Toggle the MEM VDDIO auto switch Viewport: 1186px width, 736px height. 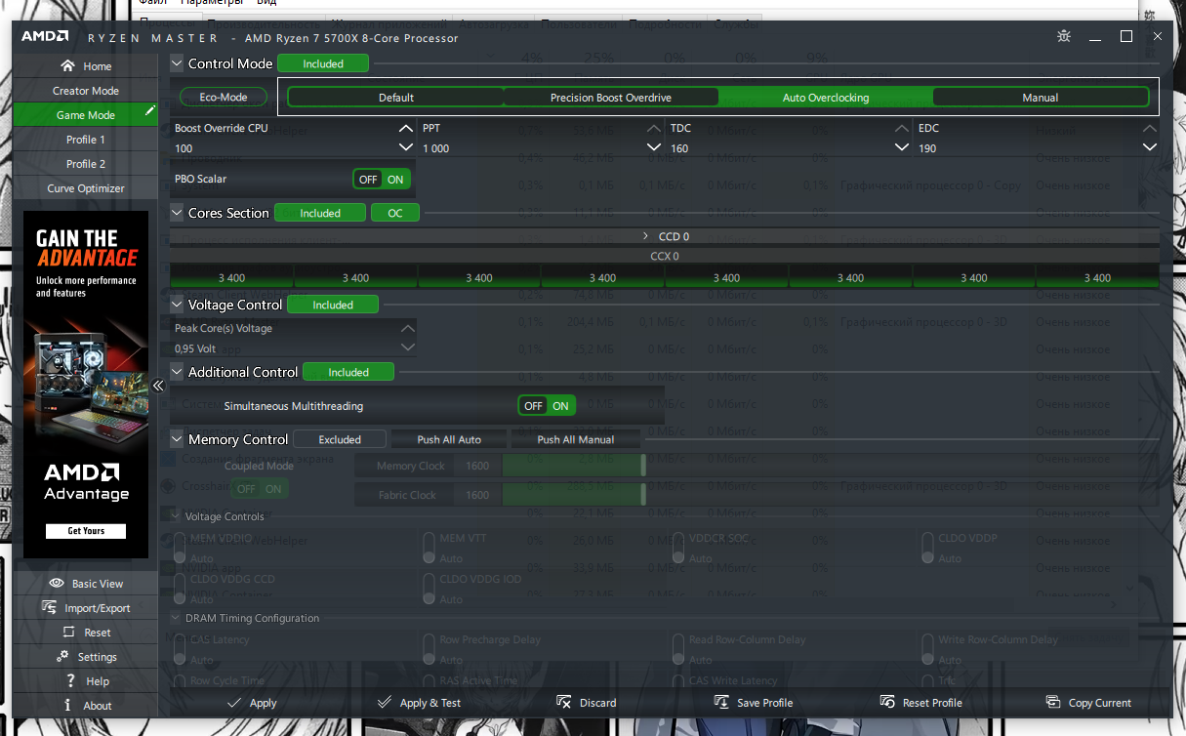pos(180,548)
